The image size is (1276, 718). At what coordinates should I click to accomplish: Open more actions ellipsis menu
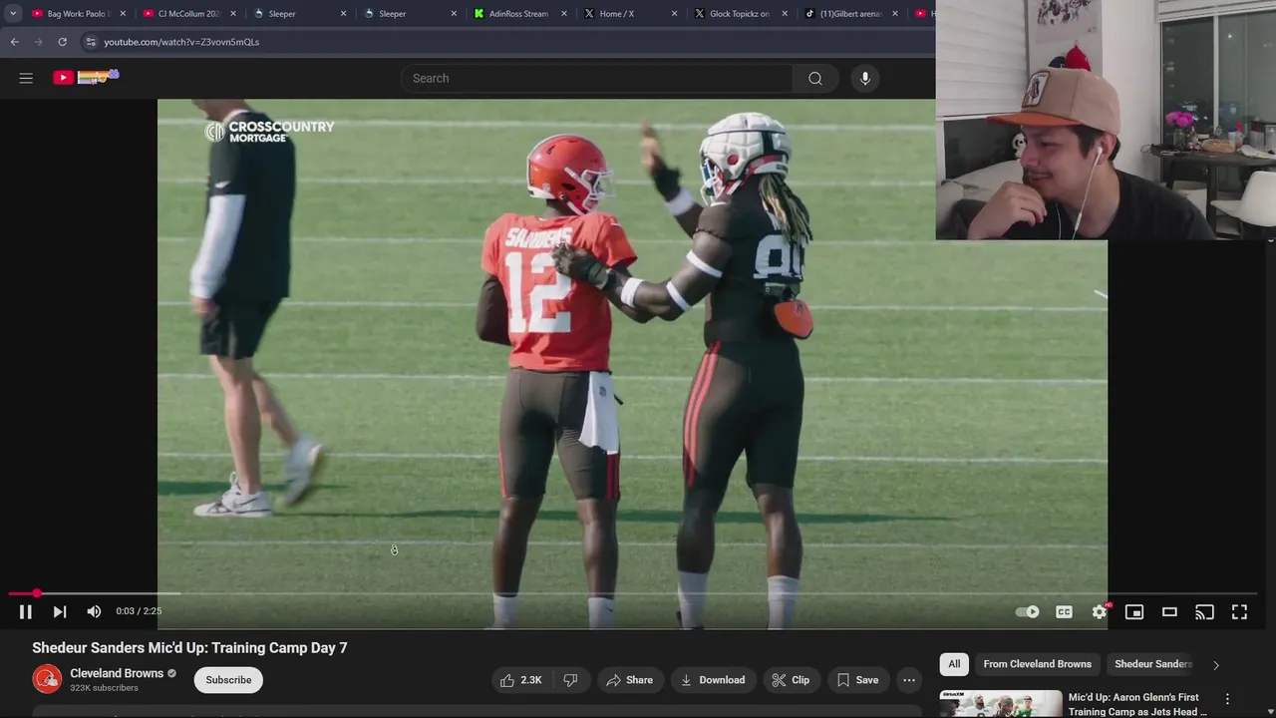click(x=909, y=680)
